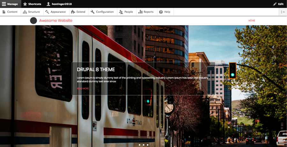Click the Edit pencil button
The height and width of the screenshot is (147, 287).
coord(278,4)
